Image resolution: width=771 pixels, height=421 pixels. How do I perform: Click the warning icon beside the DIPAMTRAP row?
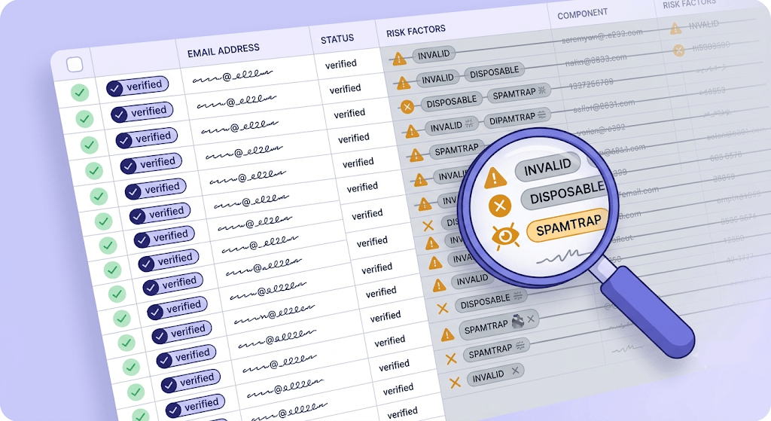tap(412, 131)
